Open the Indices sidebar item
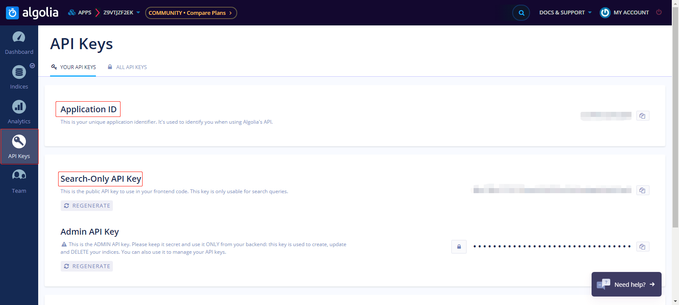Image resolution: width=679 pixels, height=305 pixels. (x=19, y=78)
